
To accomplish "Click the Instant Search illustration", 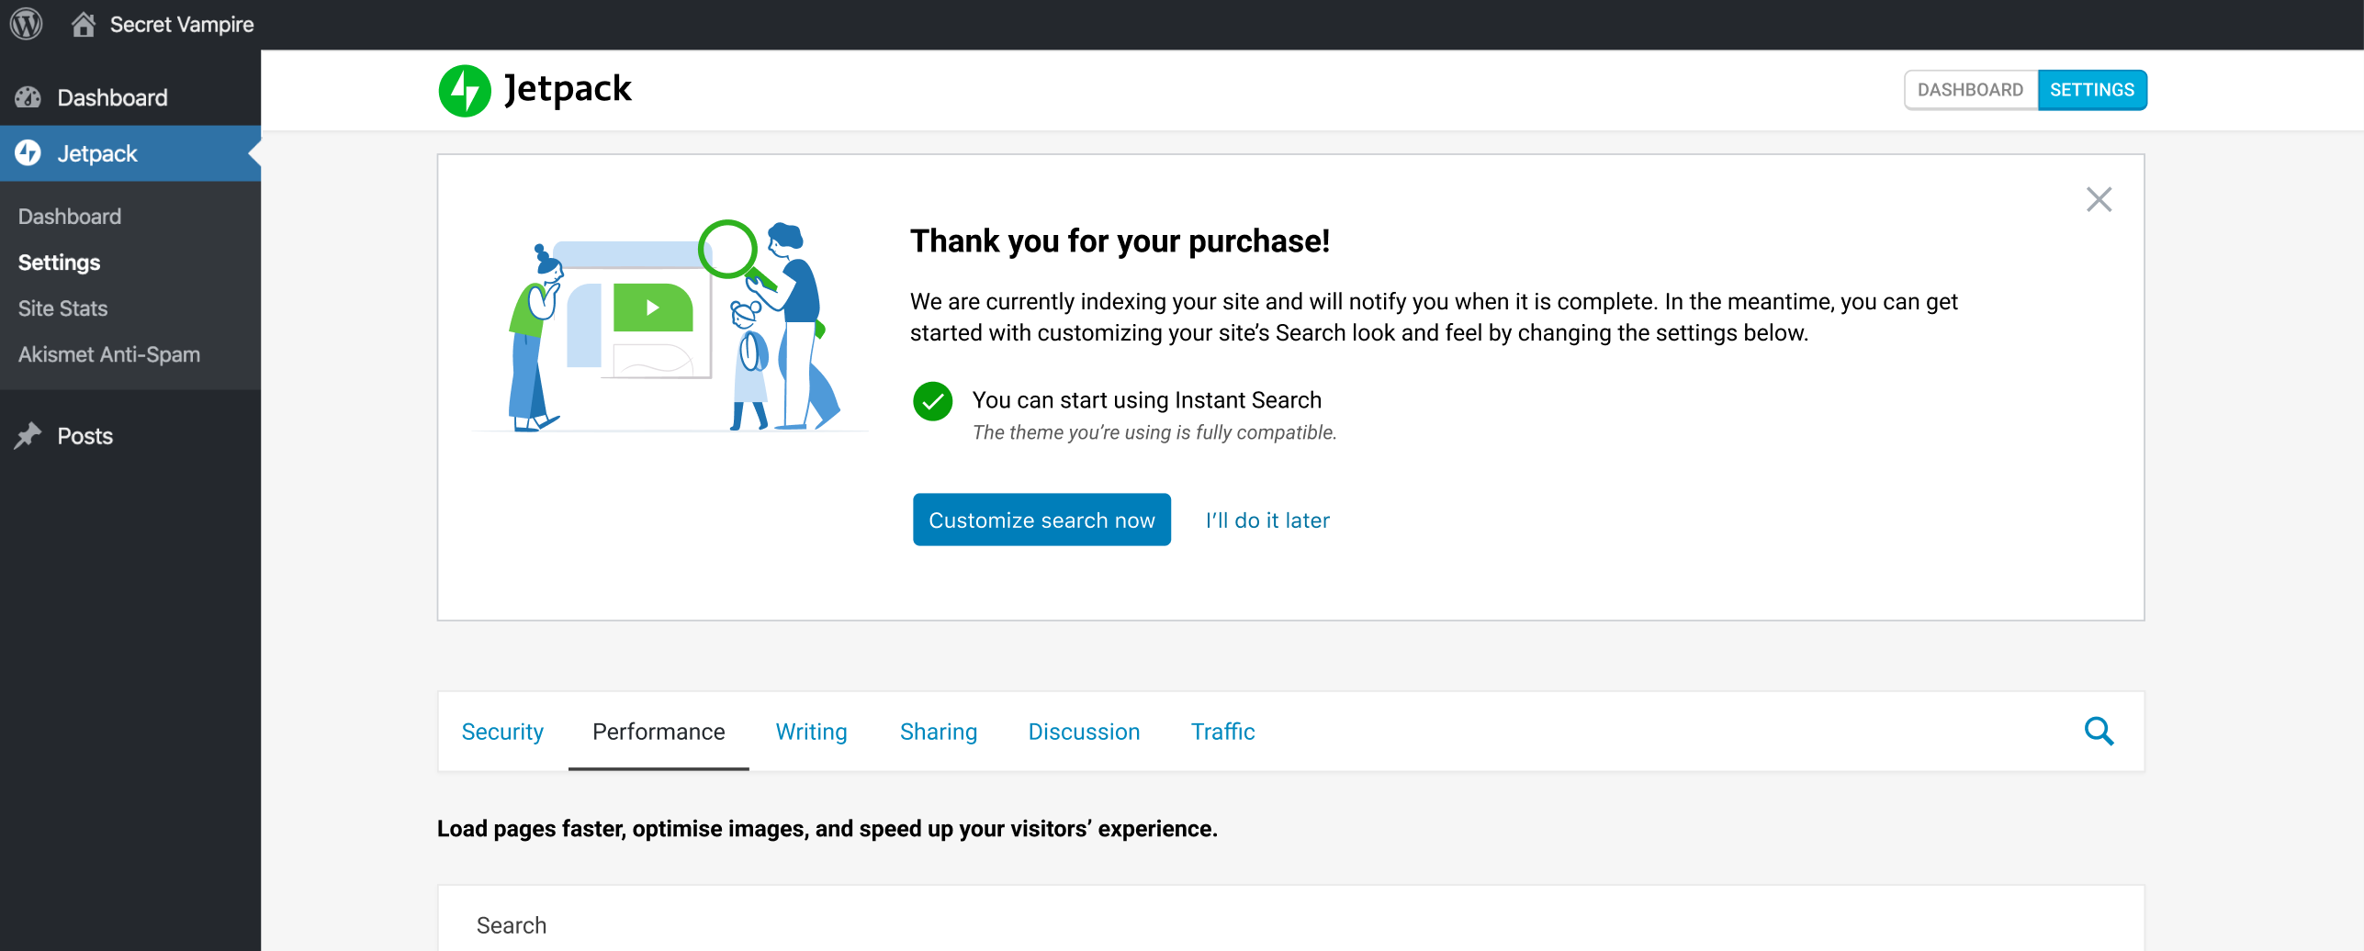I will [671, 326].
